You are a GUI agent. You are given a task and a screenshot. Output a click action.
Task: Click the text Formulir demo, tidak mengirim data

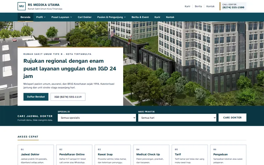[x=35, y=120]
